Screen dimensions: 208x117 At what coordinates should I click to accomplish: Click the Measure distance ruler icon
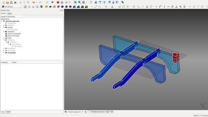[122, 2]
